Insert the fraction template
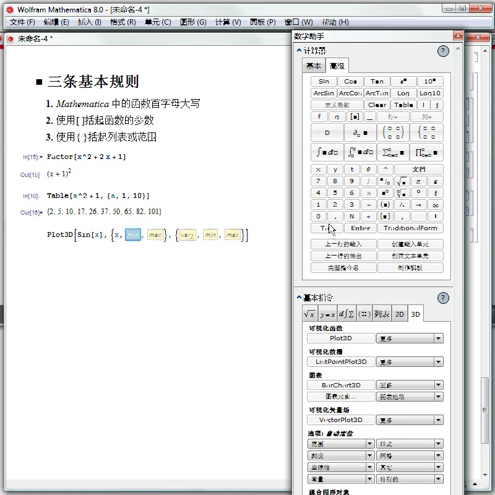Image resolution: width=495 pixels, height=495 pixels. [x=385, y=181]
